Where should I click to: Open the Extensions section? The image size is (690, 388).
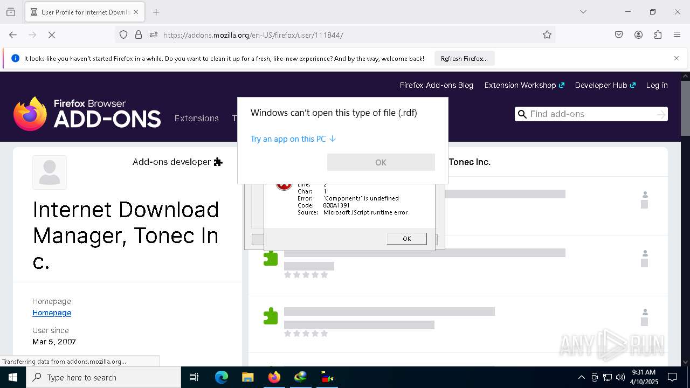(x=196, y=118)
